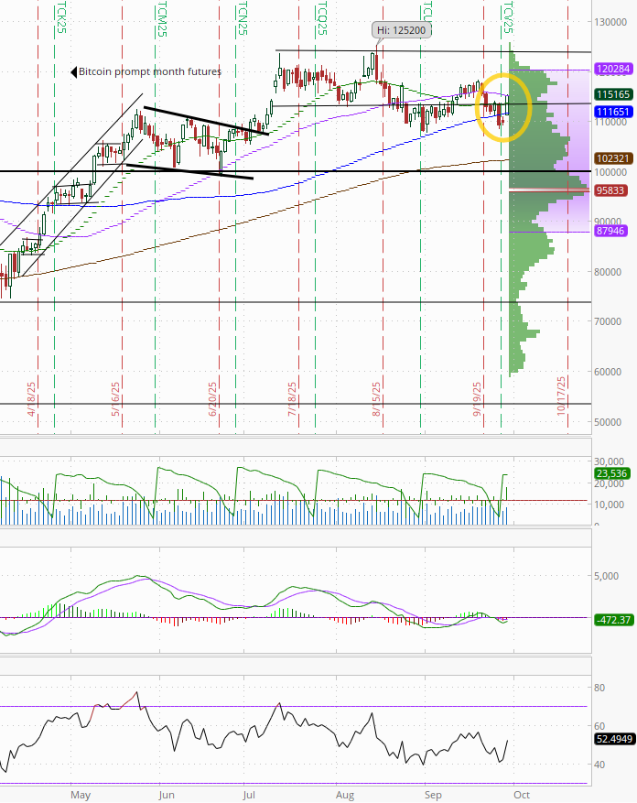This screenshot has width=637, height=803.
Task: Click the 'Hi: 125200' high price callout
Action: click(402, 30)
